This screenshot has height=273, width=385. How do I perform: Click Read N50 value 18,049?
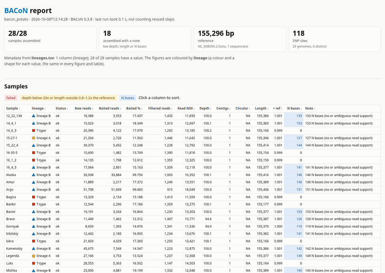[190, 190]
